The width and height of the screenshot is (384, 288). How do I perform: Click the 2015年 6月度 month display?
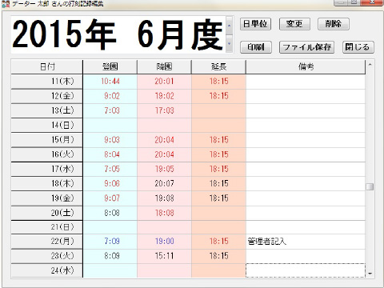tap(118, 34)
